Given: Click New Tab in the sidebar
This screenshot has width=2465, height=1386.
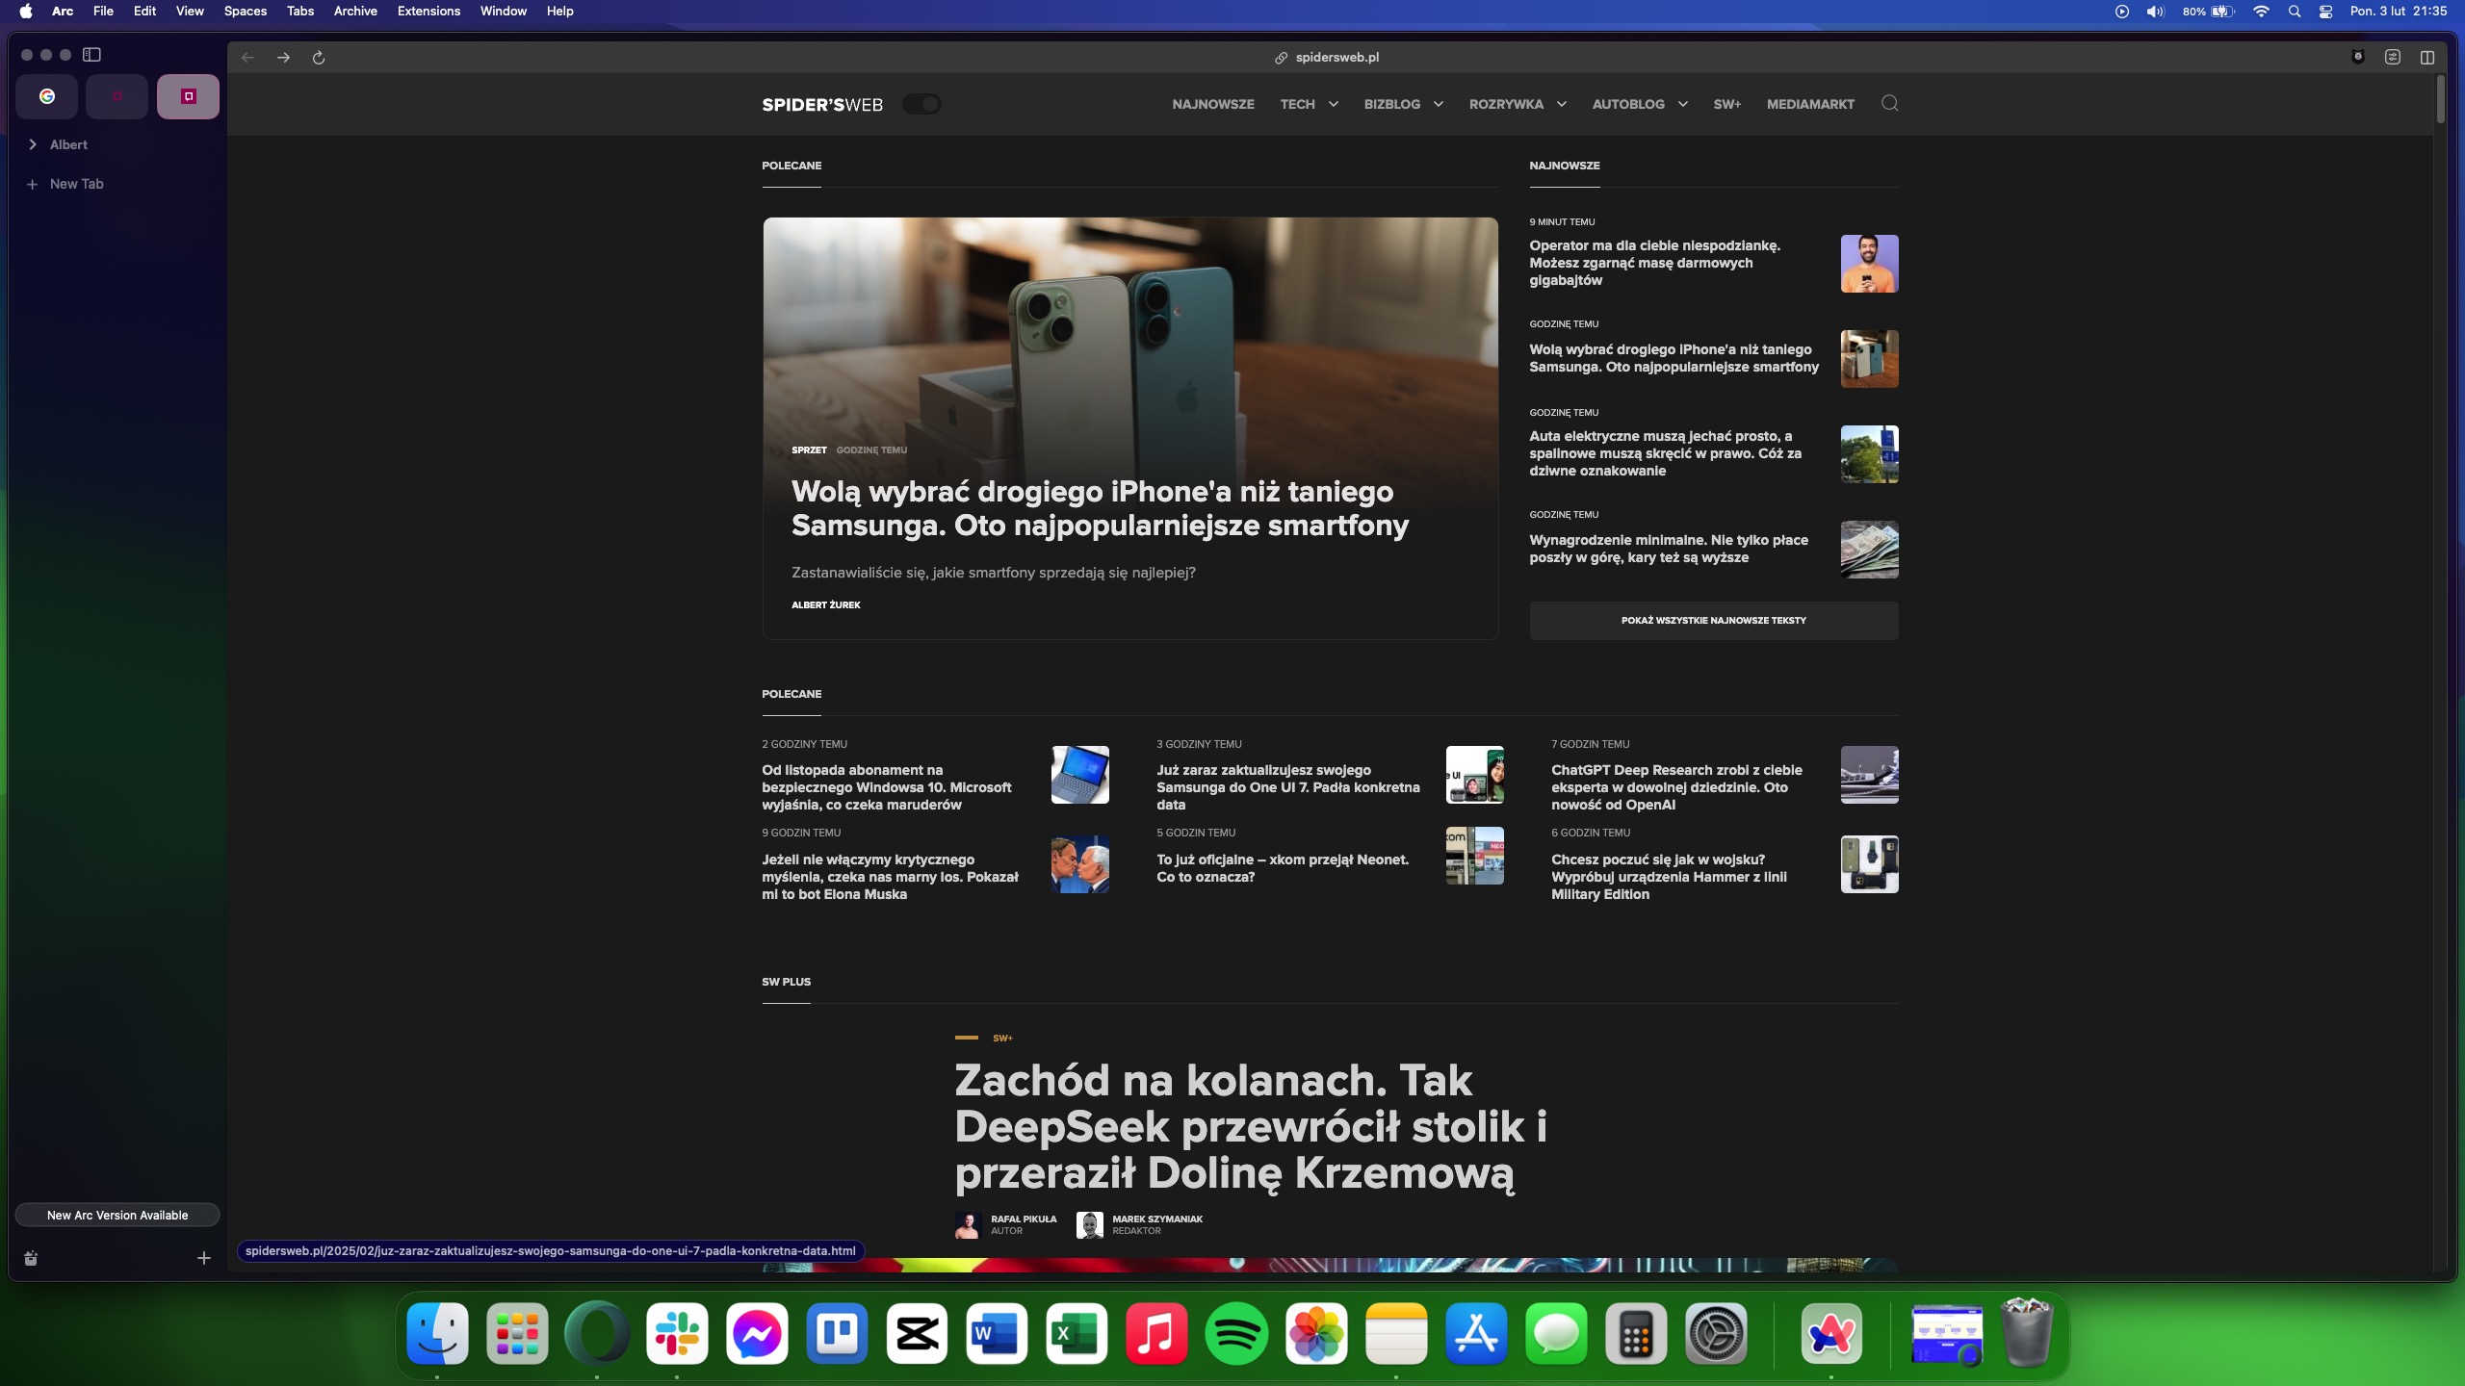Looking at the screenshot, I should pyautogui.click(x=76, y=184).
